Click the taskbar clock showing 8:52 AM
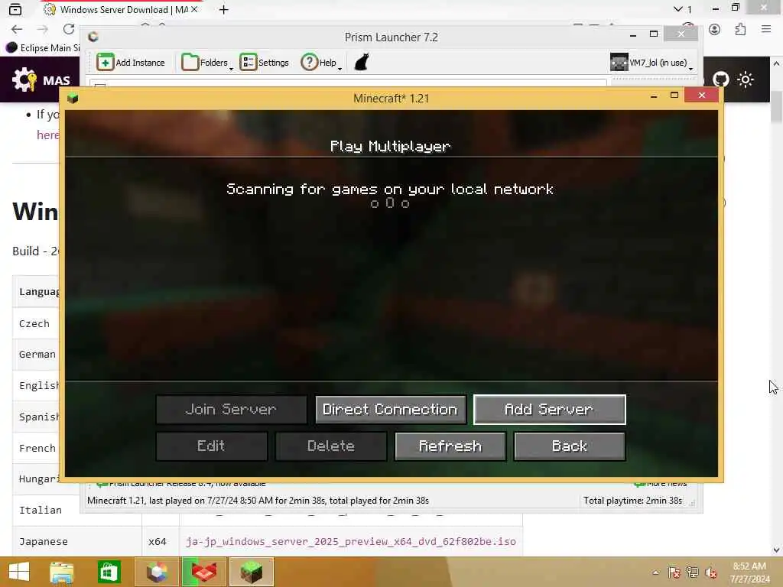 pos(749,572)
